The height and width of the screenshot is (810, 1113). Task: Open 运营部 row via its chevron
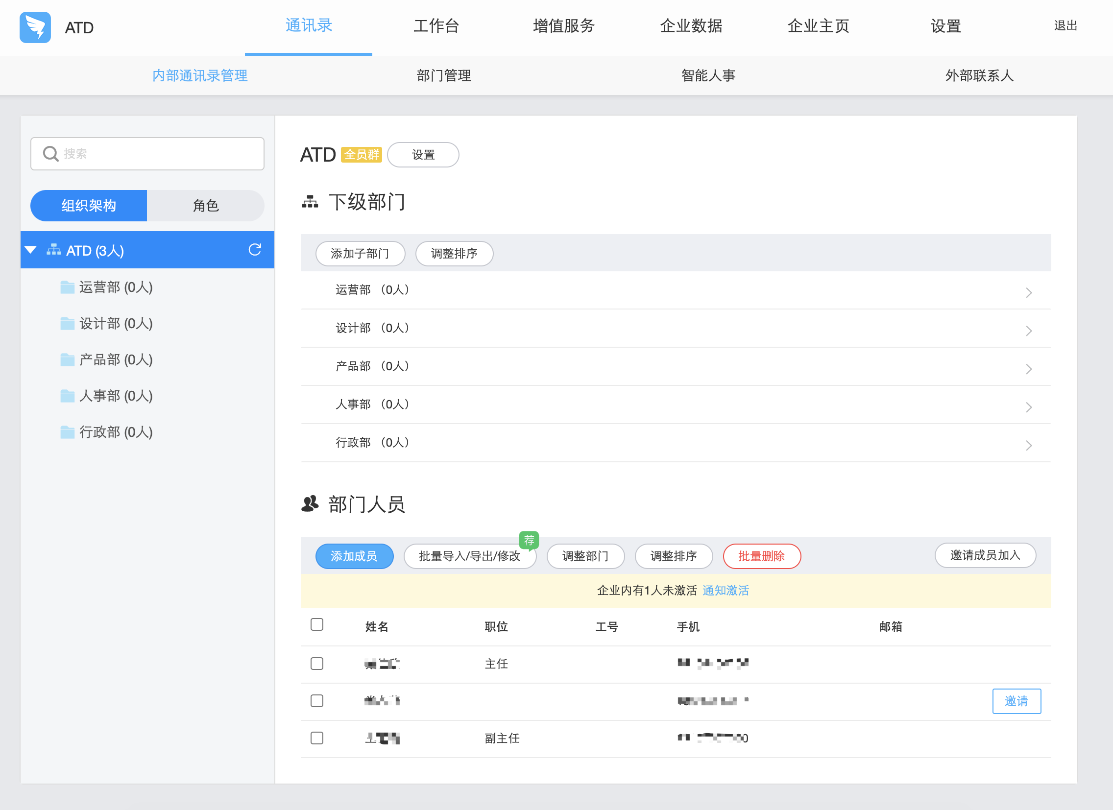click(1029, 292)
